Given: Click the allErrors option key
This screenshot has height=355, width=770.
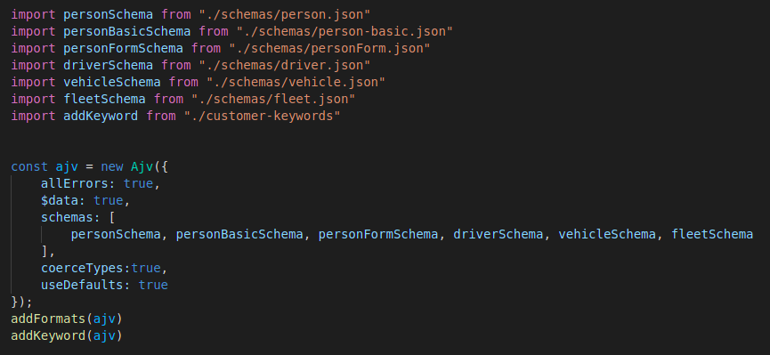Looking at the screenshot, I should (x=78, y=183).
